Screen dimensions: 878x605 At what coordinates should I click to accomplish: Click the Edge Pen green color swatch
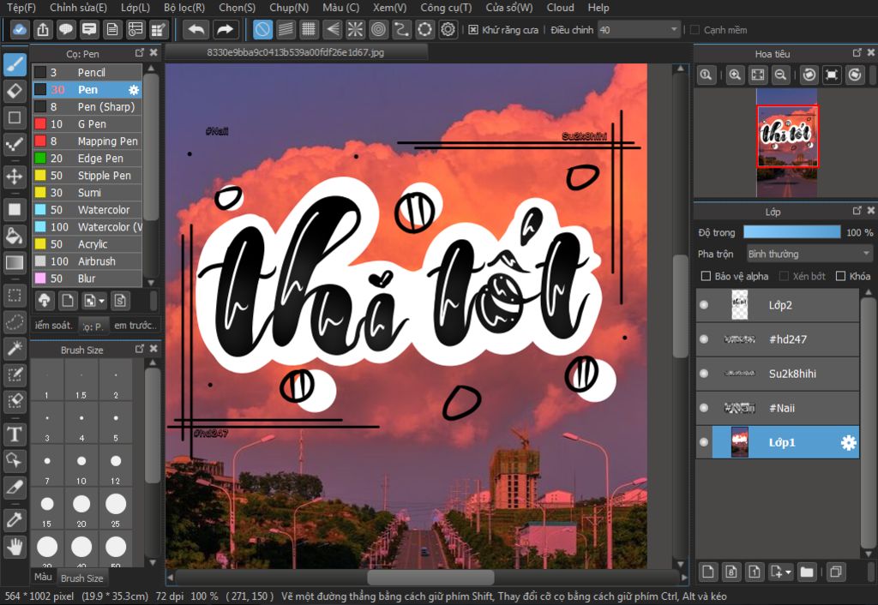pos(40,159)
